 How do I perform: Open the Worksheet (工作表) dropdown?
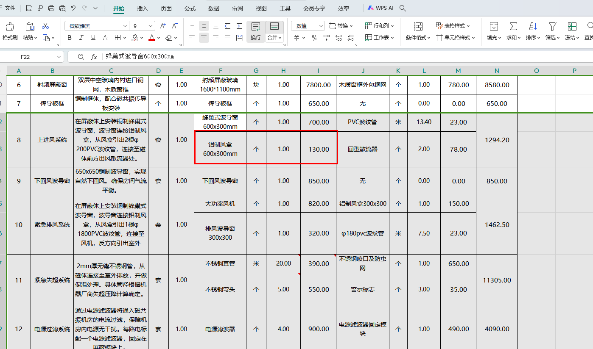379,38
